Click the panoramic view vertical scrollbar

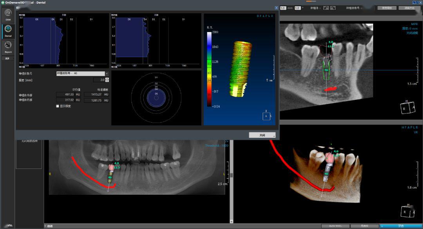[231, 175]
